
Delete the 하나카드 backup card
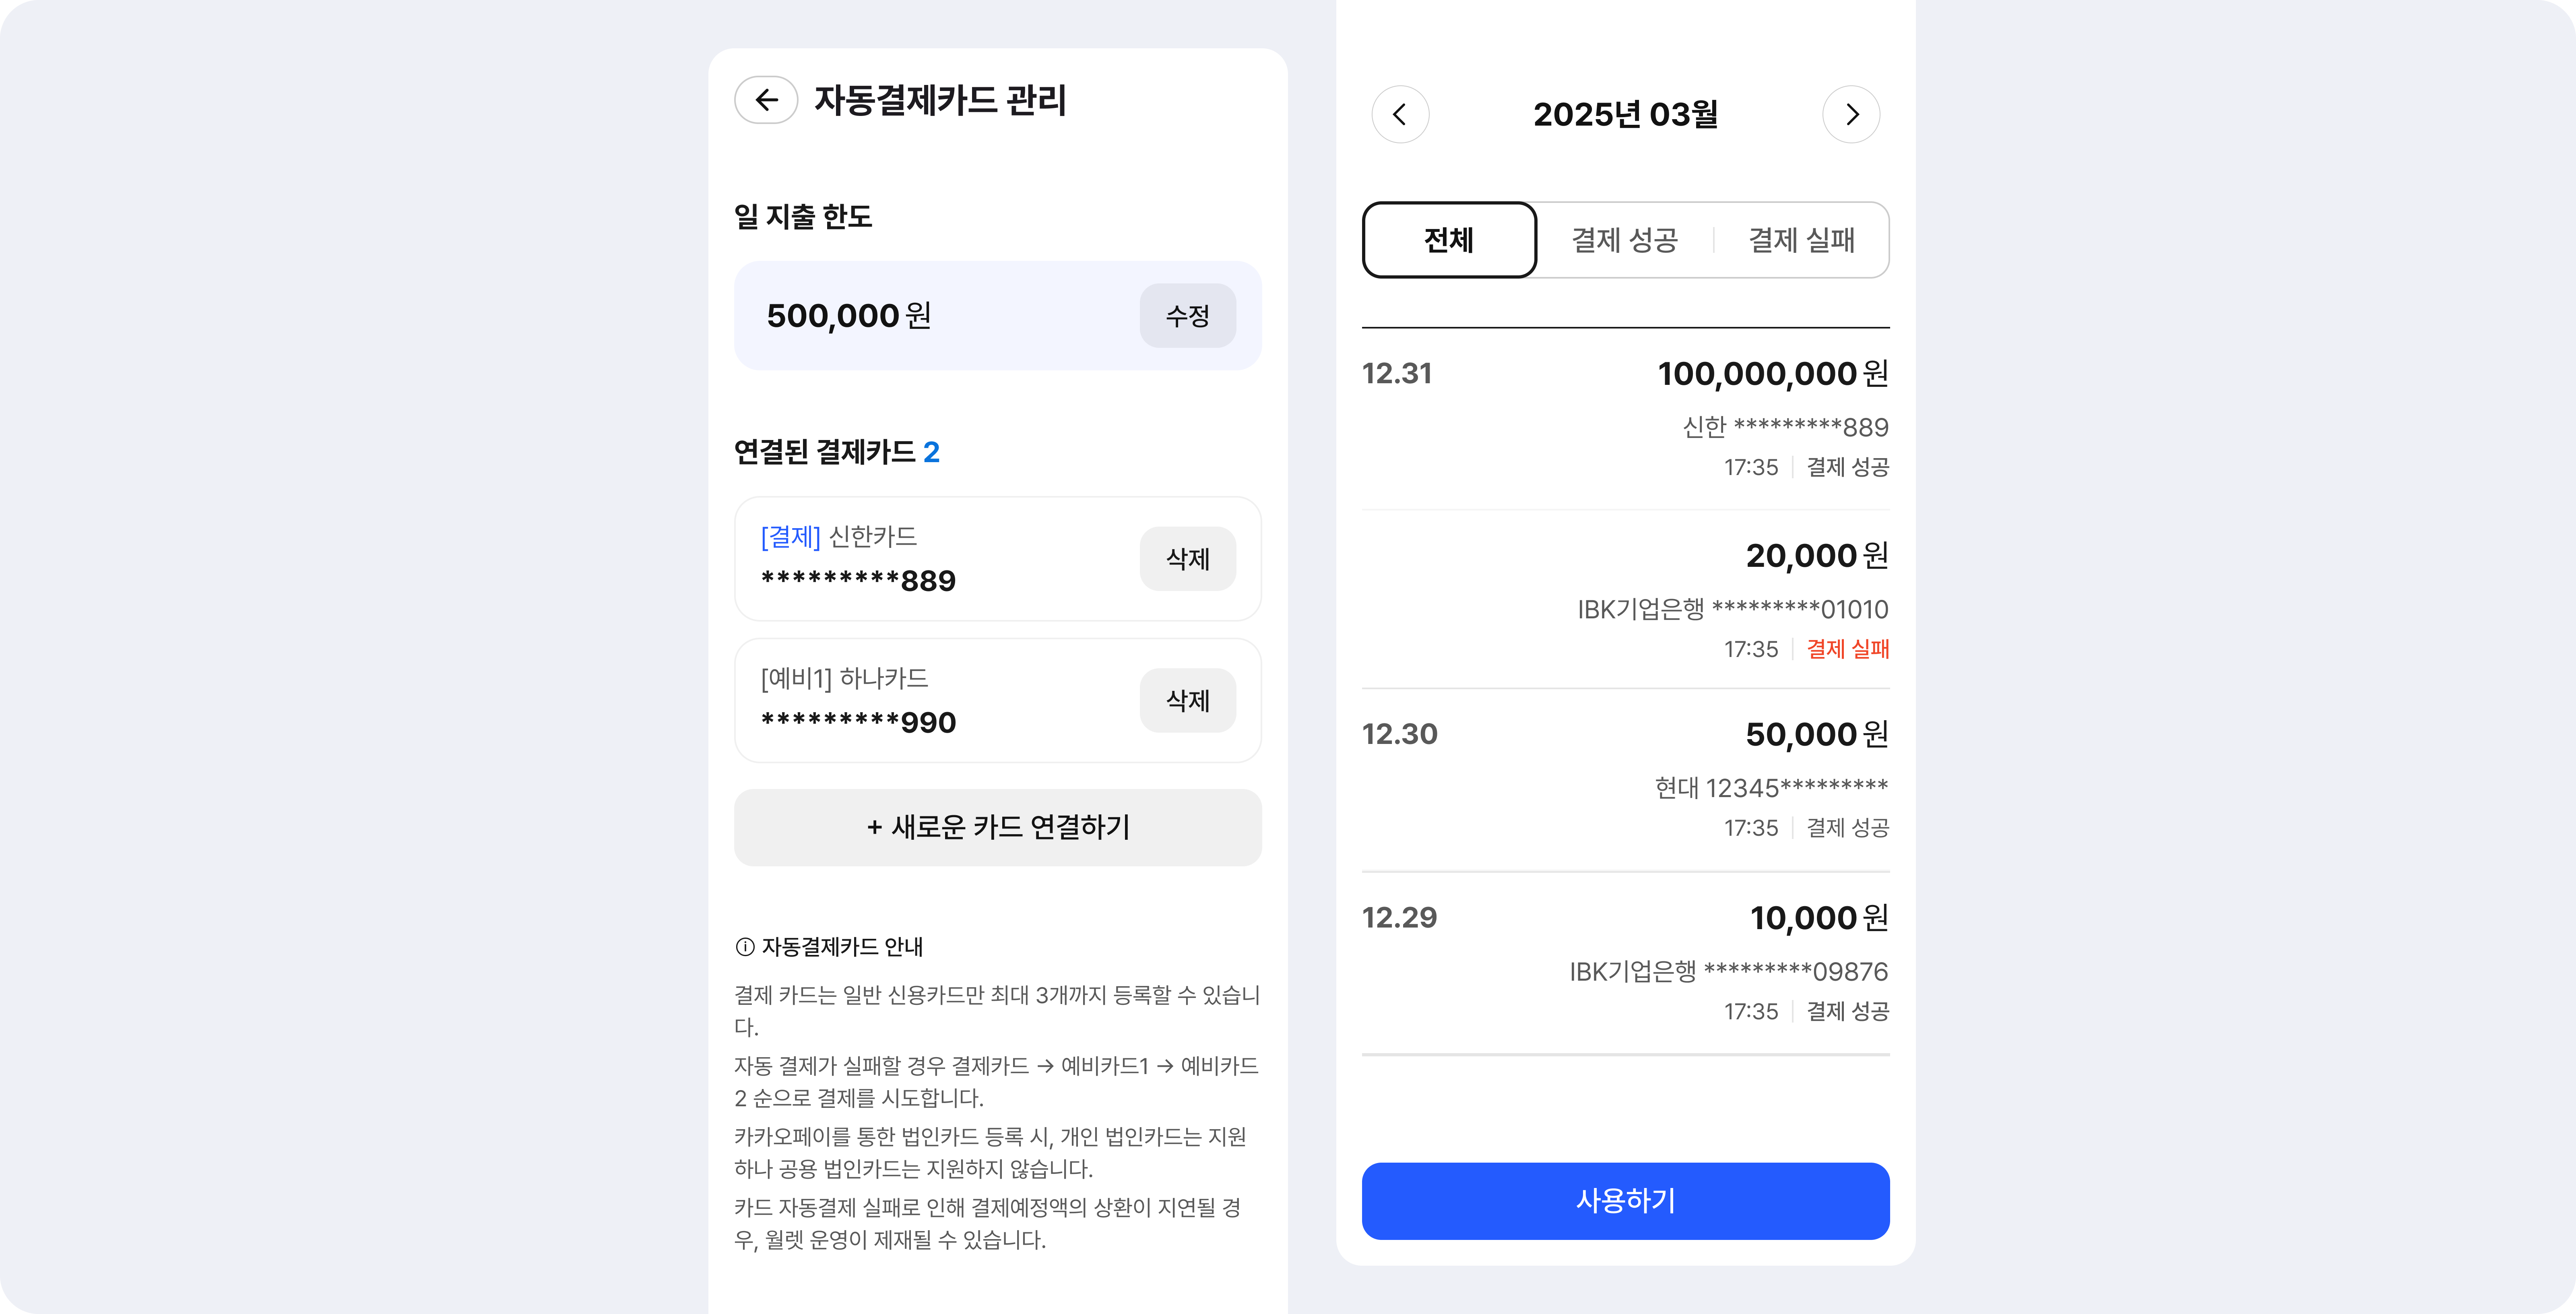(1187, 701)
